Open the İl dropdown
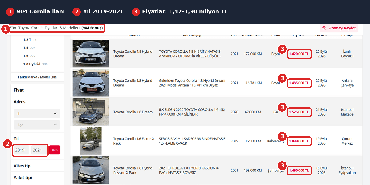 click(37, 113)
